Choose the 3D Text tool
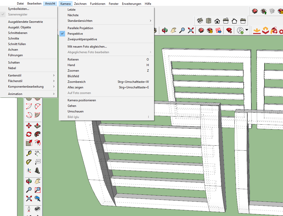This screenshot has height=216, width=283. click(x=37, y=171)
